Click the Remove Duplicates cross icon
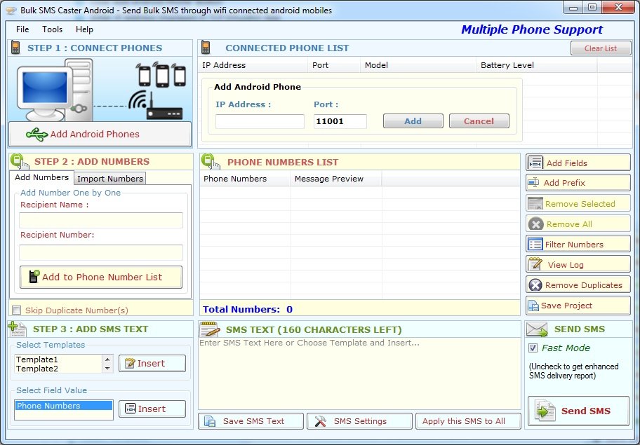The height and width of the screenshot is (445, 640). pyautogui.click(x=535, y=285)
